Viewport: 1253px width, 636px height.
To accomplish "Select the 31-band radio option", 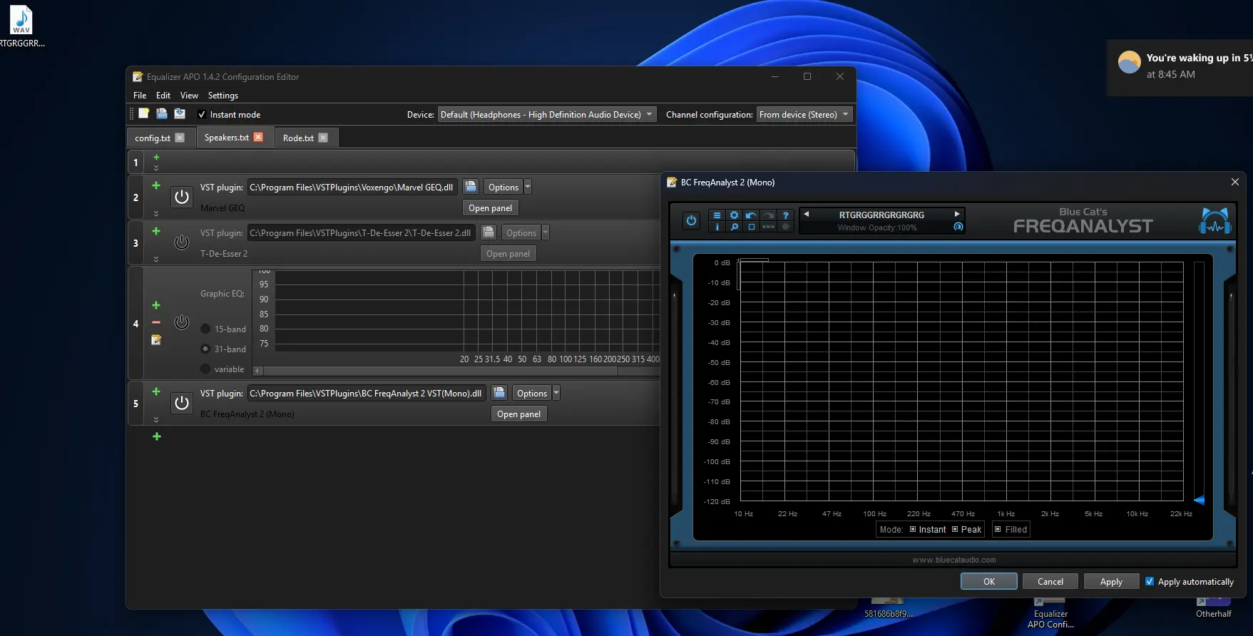I will 205,349.
